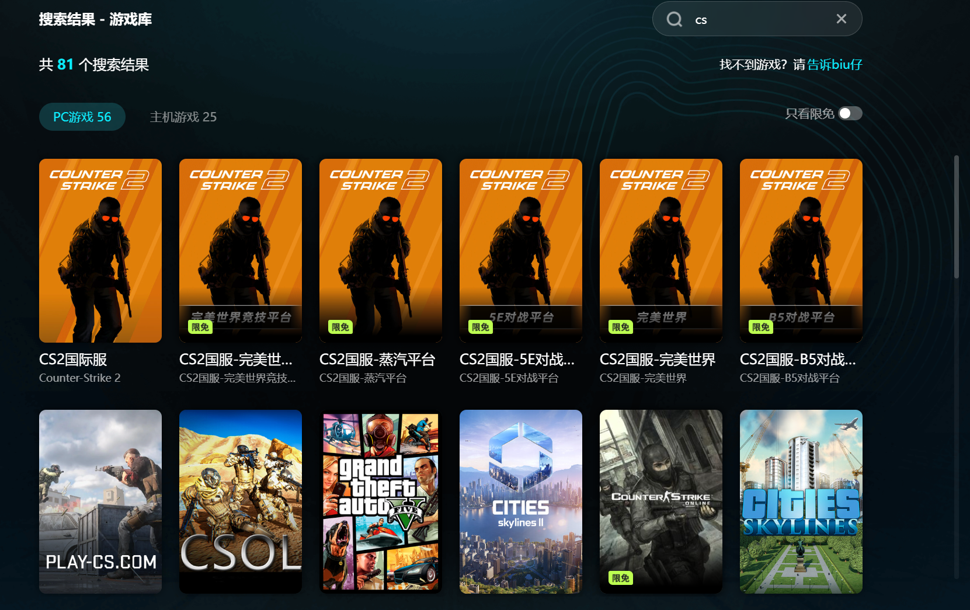Click subtitle Counter-Strike 2
970x610 pixels.
[80, 378]
